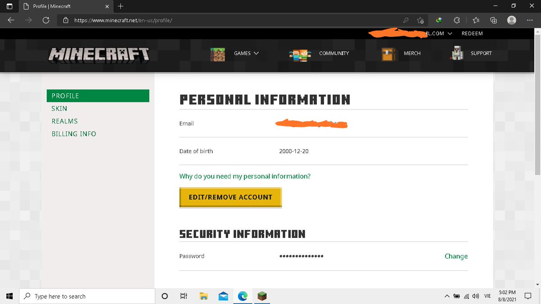Image resolution: width=541 pixels, height=304 pixels.
Task: Click Why do you need my personal information
Action: click(245, 176)
